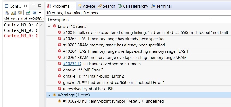Viewport: 231px width, 107px height.
Task: Click the Clear Console icon
Action: 7,13
